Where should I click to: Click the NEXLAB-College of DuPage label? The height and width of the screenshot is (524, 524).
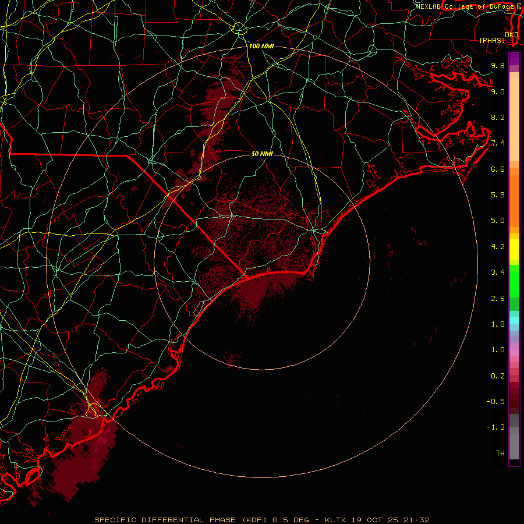pyautogui.click(x=465, y=6)
